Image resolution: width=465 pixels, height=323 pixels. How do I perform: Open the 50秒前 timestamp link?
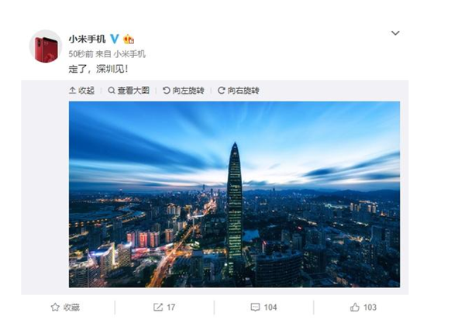81,54
